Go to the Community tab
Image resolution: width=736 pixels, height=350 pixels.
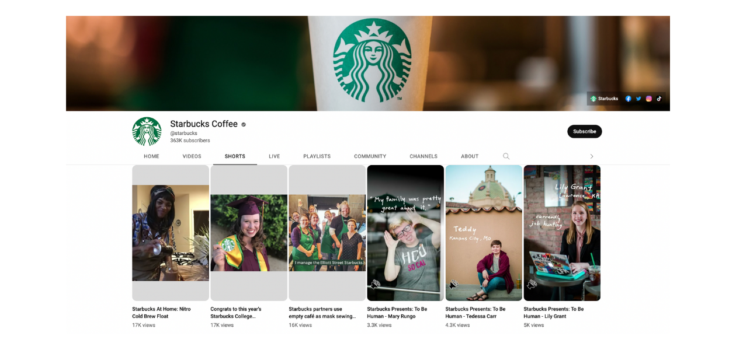click(370, 156)
